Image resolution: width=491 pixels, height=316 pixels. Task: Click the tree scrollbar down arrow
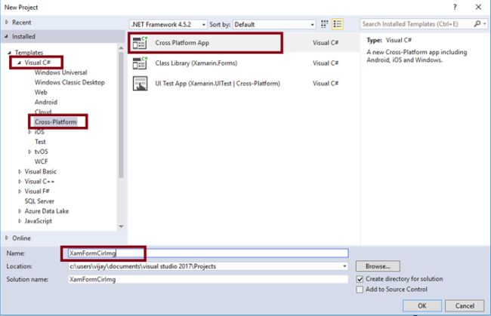point(121,226)
